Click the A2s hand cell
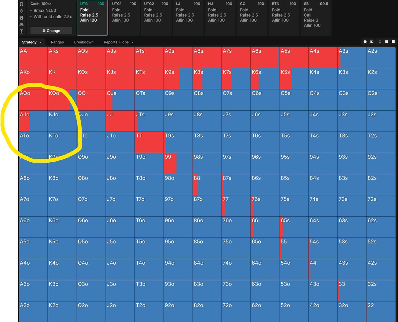Screen dimensions: 398x322 tap(381, 58)
